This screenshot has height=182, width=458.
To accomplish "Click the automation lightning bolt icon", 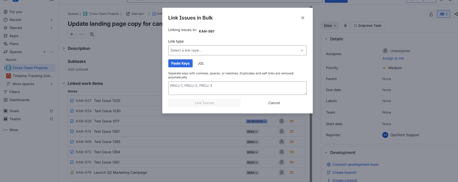I will 345,26.
